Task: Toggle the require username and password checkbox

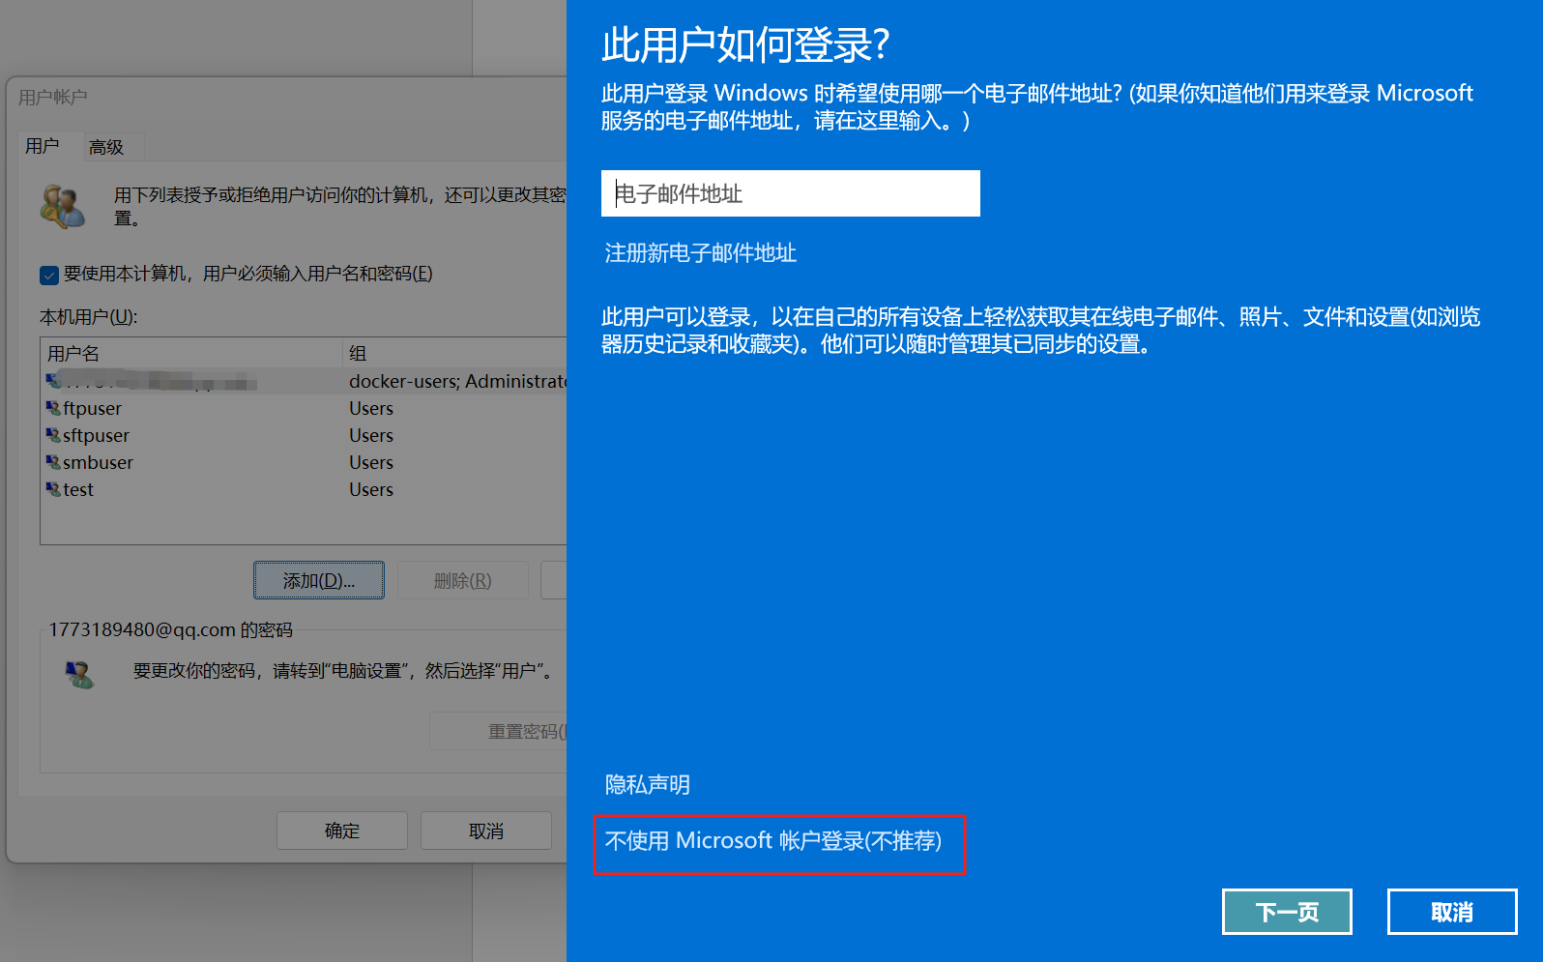Action: tap(49, 276)
